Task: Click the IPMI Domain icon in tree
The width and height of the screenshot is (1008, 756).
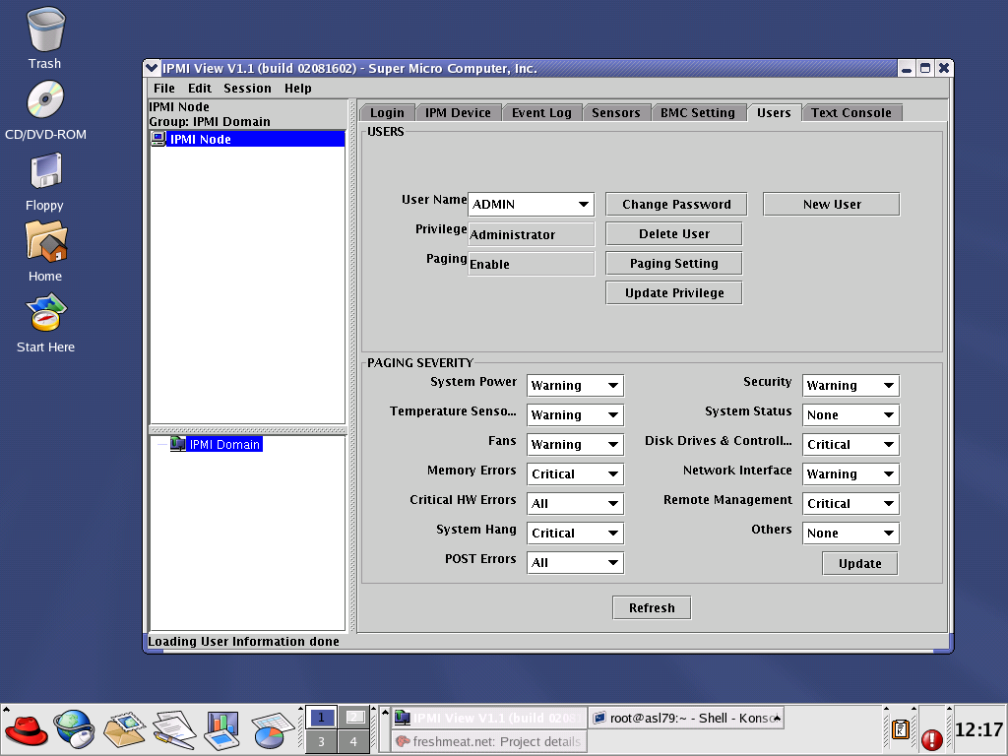Action: pyautogui.click(x=177, y=444)
